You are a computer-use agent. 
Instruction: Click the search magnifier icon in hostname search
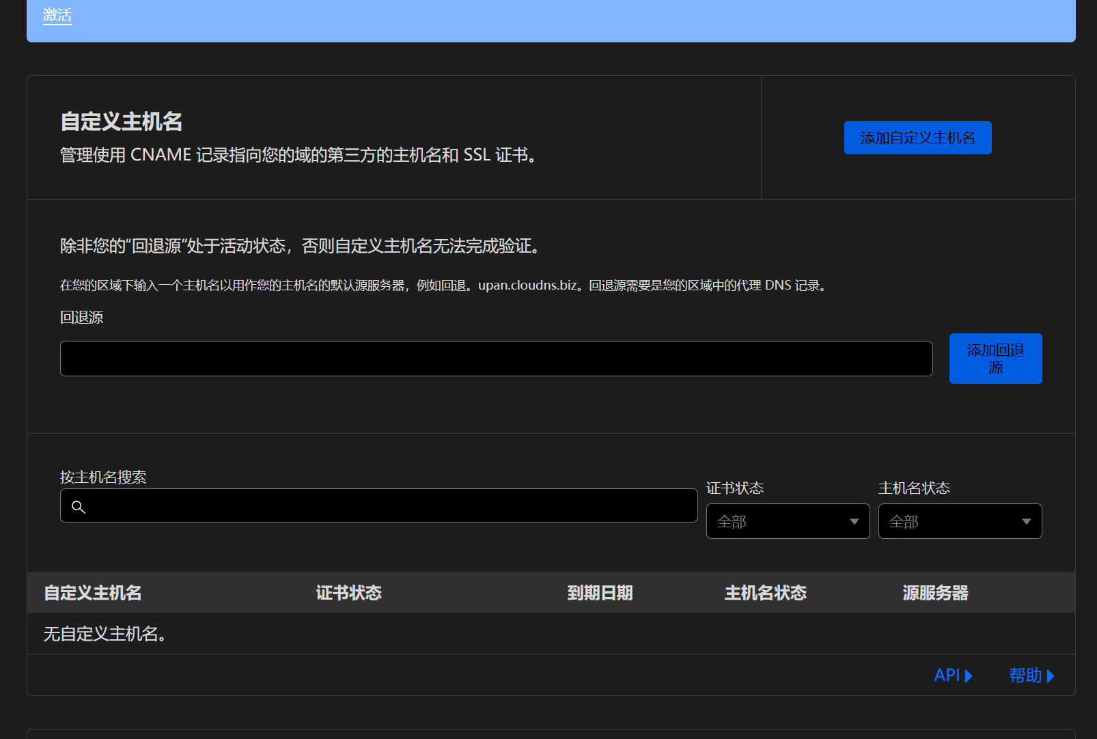click(79, 507)
